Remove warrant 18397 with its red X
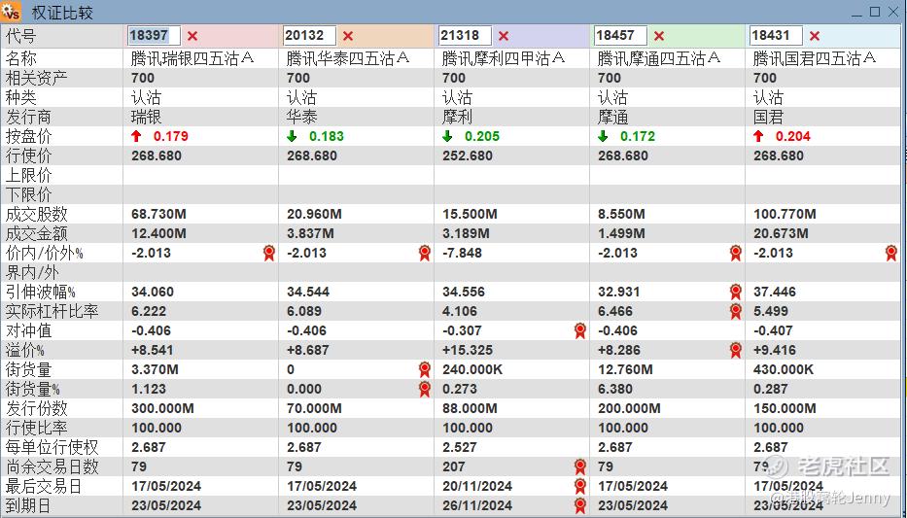907x518 pixels. [x=192, y=36]
